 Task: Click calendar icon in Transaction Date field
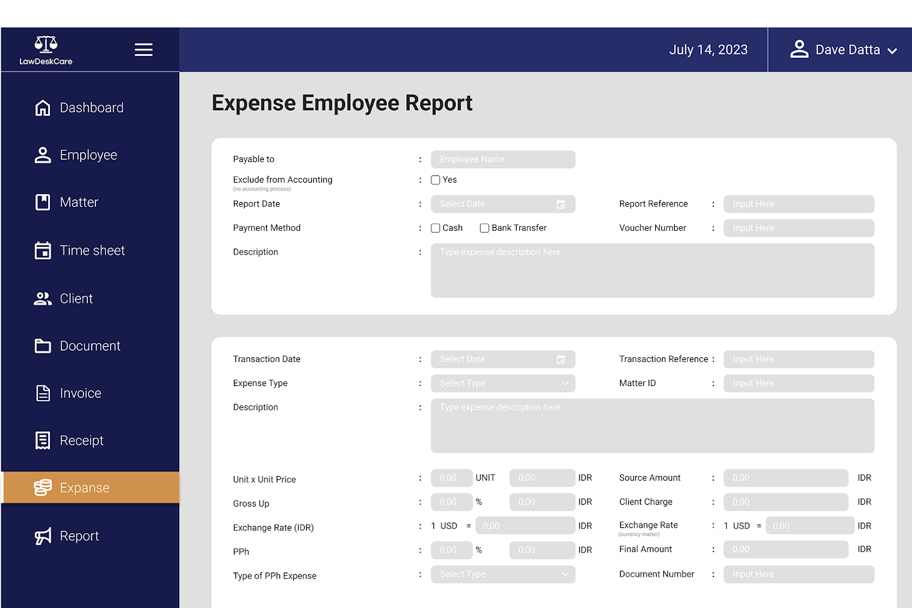point(561,360)
